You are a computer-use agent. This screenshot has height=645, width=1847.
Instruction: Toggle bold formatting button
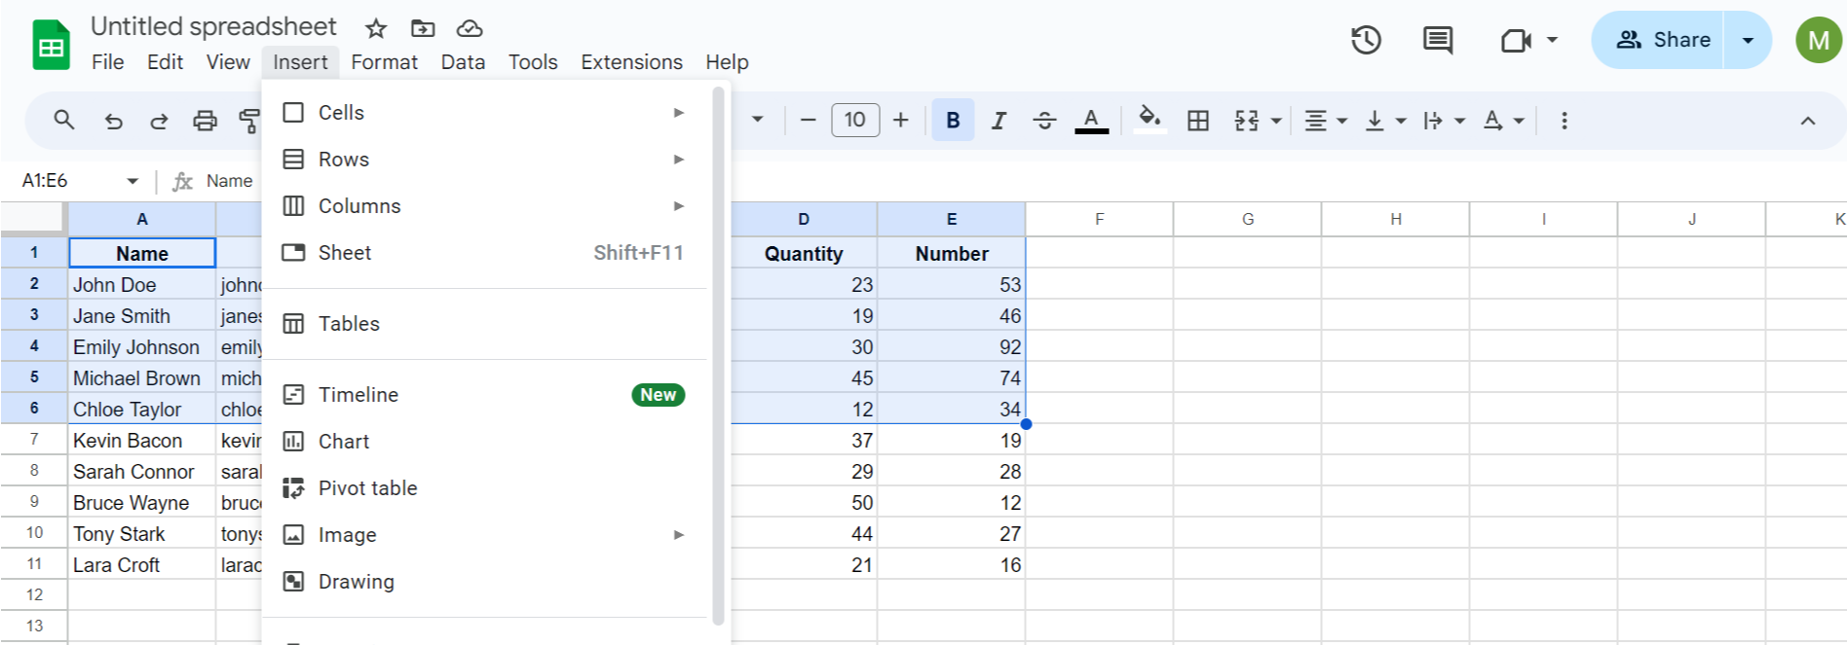953,121
